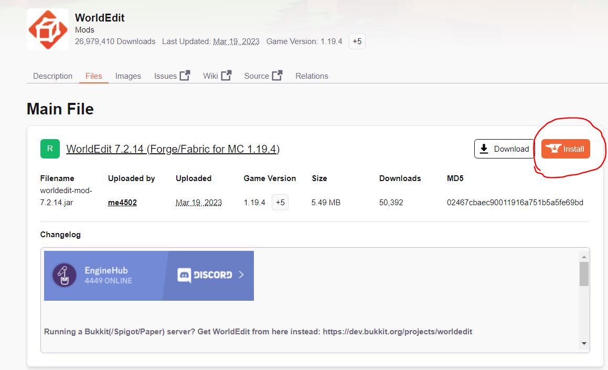Click the 50,392 downloads value
The image size is (608, 370).
coord(391,203)
